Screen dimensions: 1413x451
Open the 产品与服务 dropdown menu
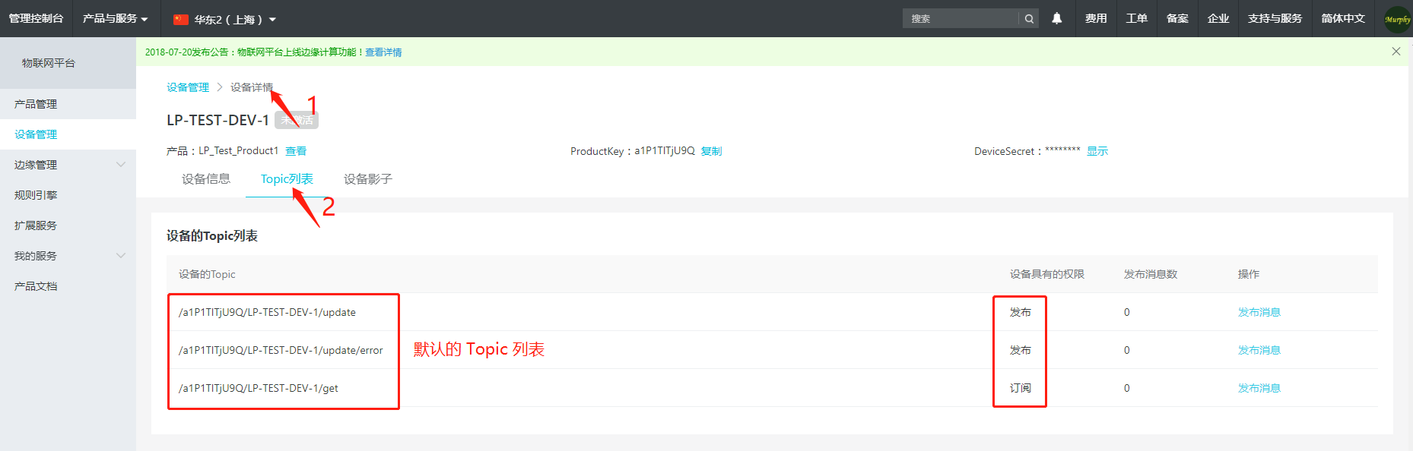click(116, 18)
